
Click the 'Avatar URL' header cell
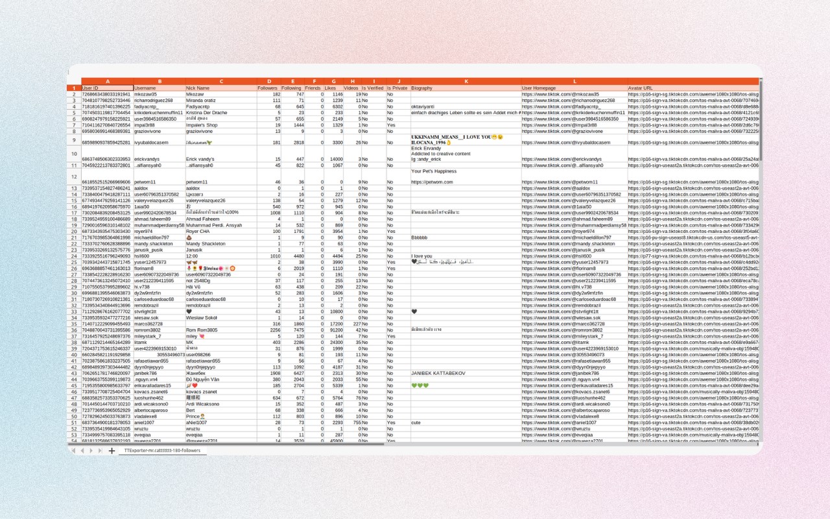(x=693, y=88)
